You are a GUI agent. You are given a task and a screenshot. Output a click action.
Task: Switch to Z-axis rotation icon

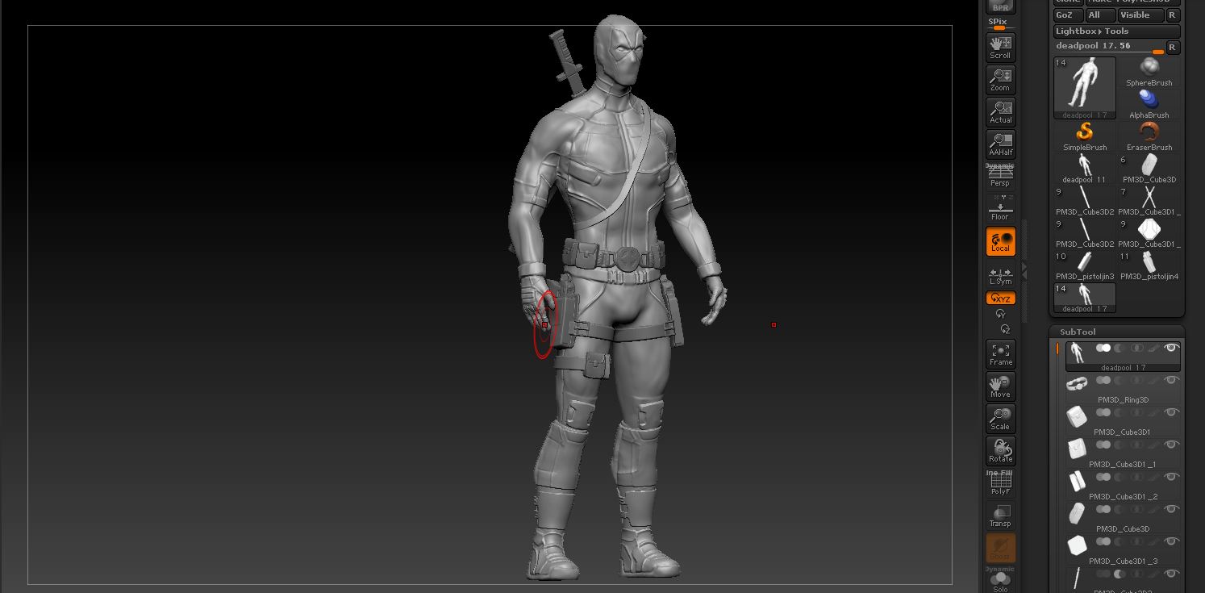pyautogui.click(x=1005, y=329)
